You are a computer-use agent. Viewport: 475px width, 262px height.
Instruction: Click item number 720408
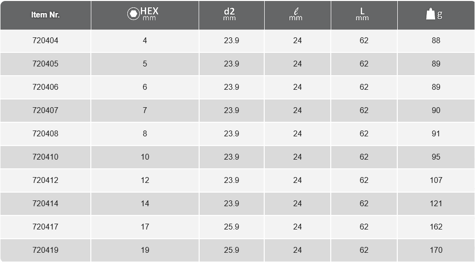(46, 134)
